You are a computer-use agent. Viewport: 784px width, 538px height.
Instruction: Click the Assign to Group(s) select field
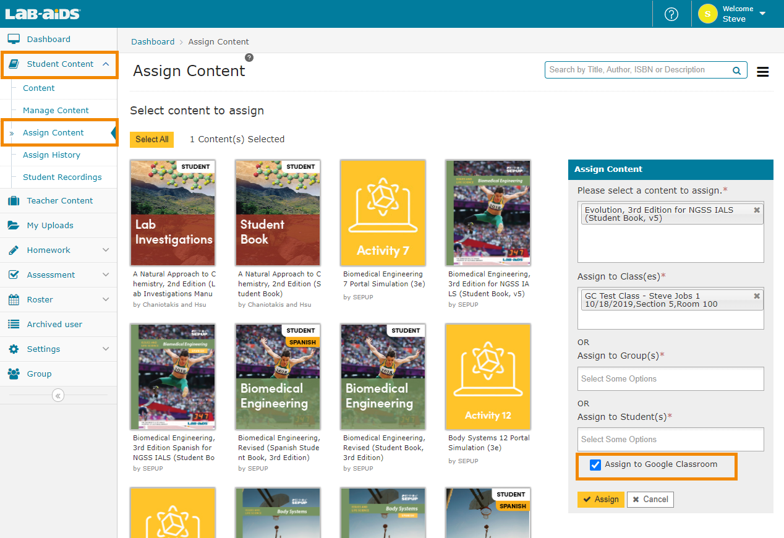[670, 378]
